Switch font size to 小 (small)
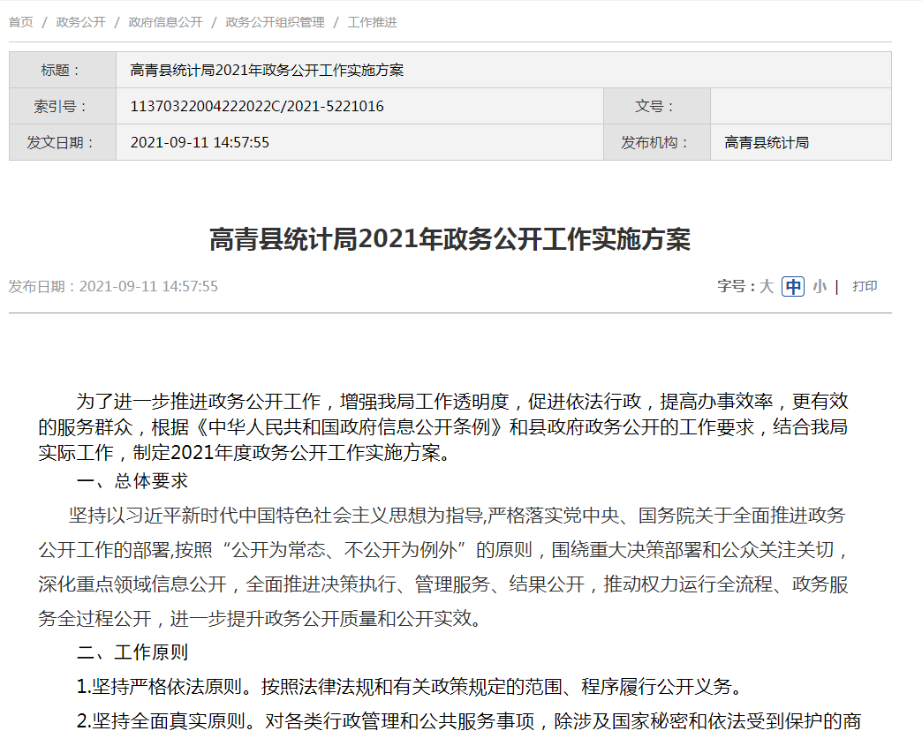 point(820,286)
